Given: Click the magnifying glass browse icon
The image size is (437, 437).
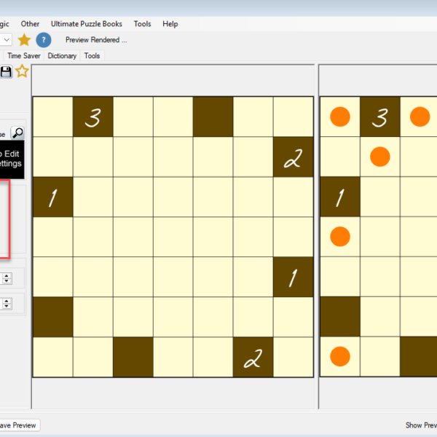Looking at the screenshot, I should [17, 133].
